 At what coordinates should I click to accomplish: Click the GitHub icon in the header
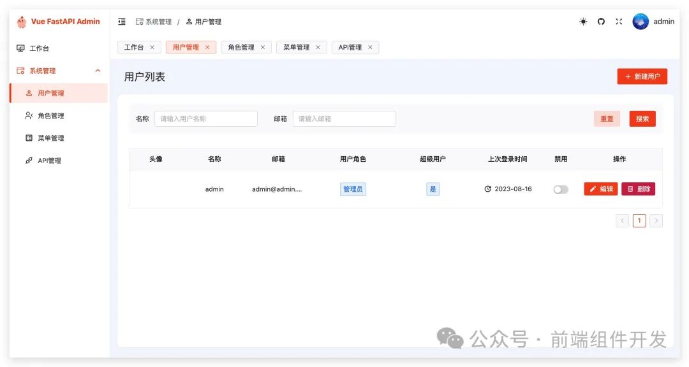coord(600,21)
